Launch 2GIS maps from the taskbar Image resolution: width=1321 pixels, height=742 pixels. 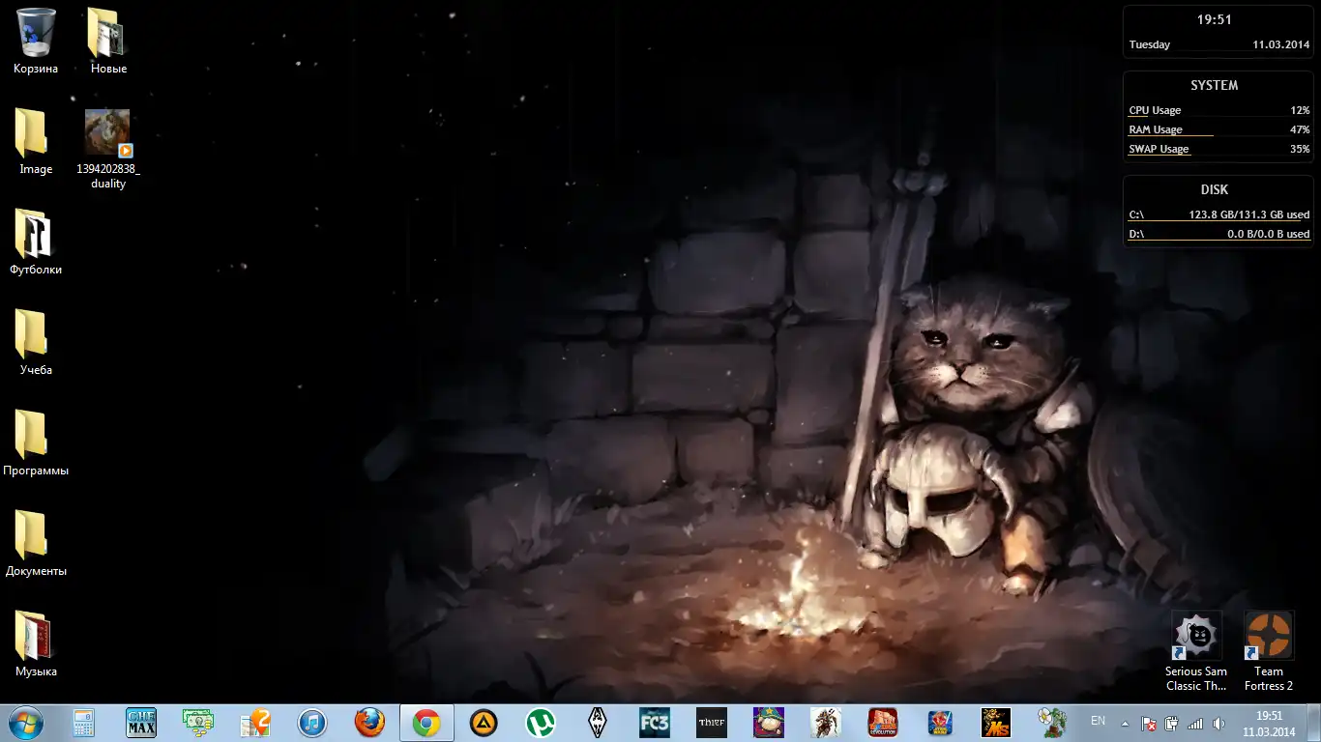[255, 723]
